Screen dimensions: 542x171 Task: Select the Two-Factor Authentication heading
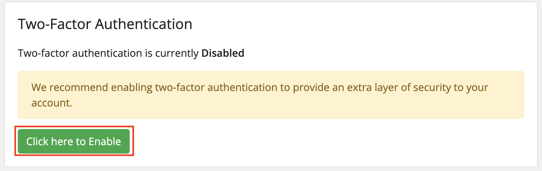(x=105, y=24)
